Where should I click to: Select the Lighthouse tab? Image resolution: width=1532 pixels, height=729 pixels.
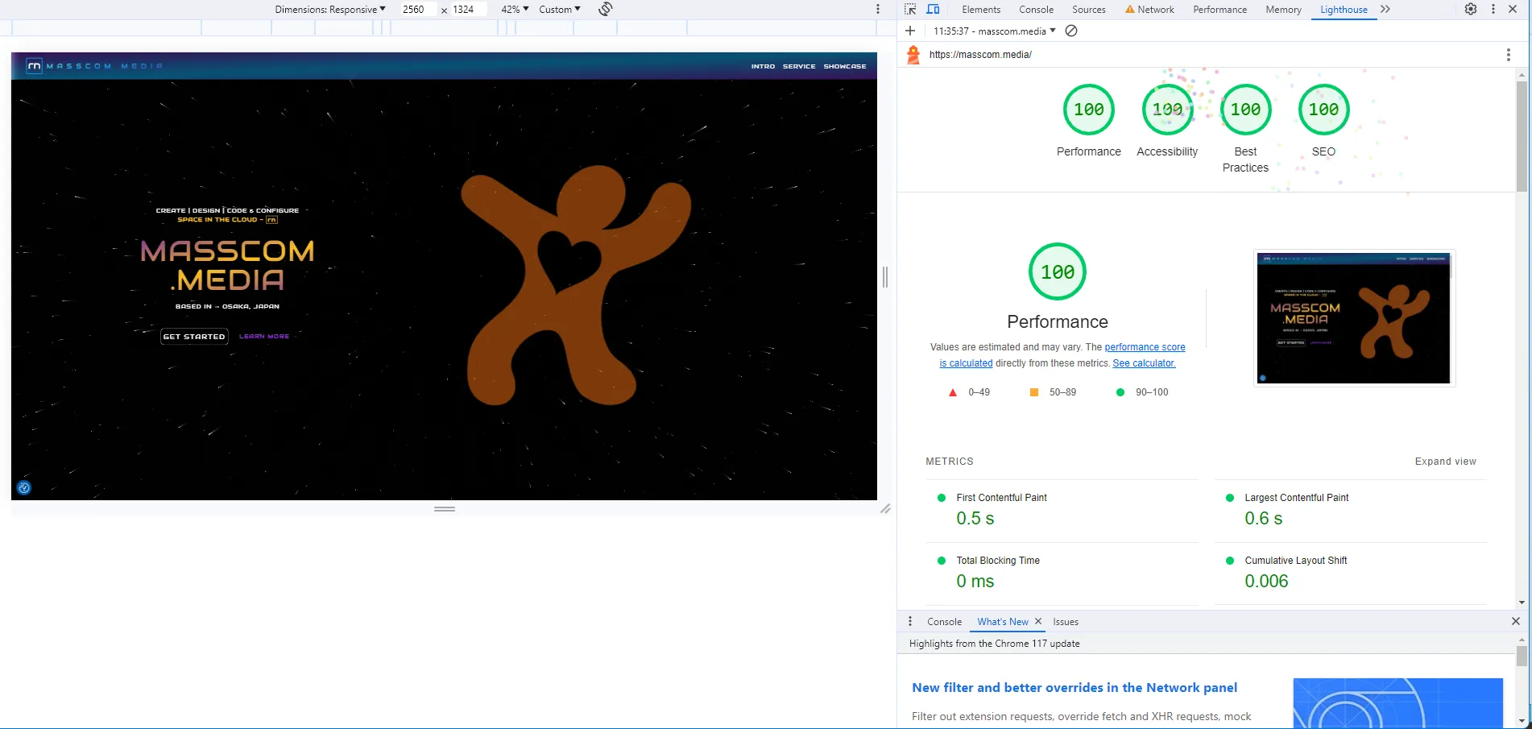(x=1344, y=9)
